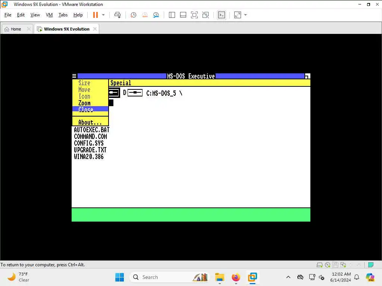Click the VMware Workstation taskbar icon
The width and height of the screenshot is (382, 286).
pyautogui.click(x=253, y=277)
